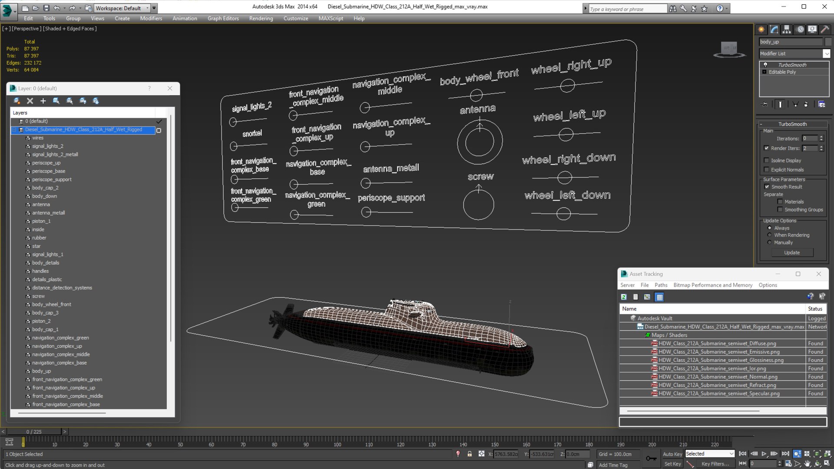Click the Auto Key button

[672, 454]
